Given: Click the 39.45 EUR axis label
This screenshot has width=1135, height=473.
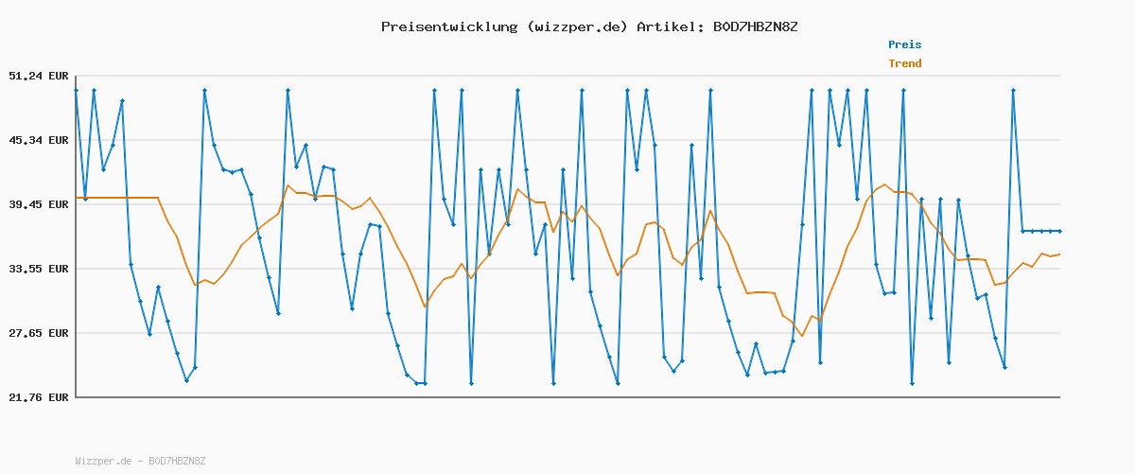Looking at the screenshot, I should click(x=39, y=204).
